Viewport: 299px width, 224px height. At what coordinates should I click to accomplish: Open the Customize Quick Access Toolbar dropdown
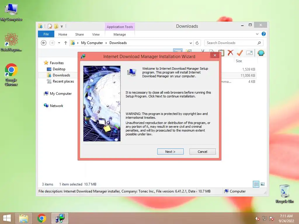tap(62, 27)
